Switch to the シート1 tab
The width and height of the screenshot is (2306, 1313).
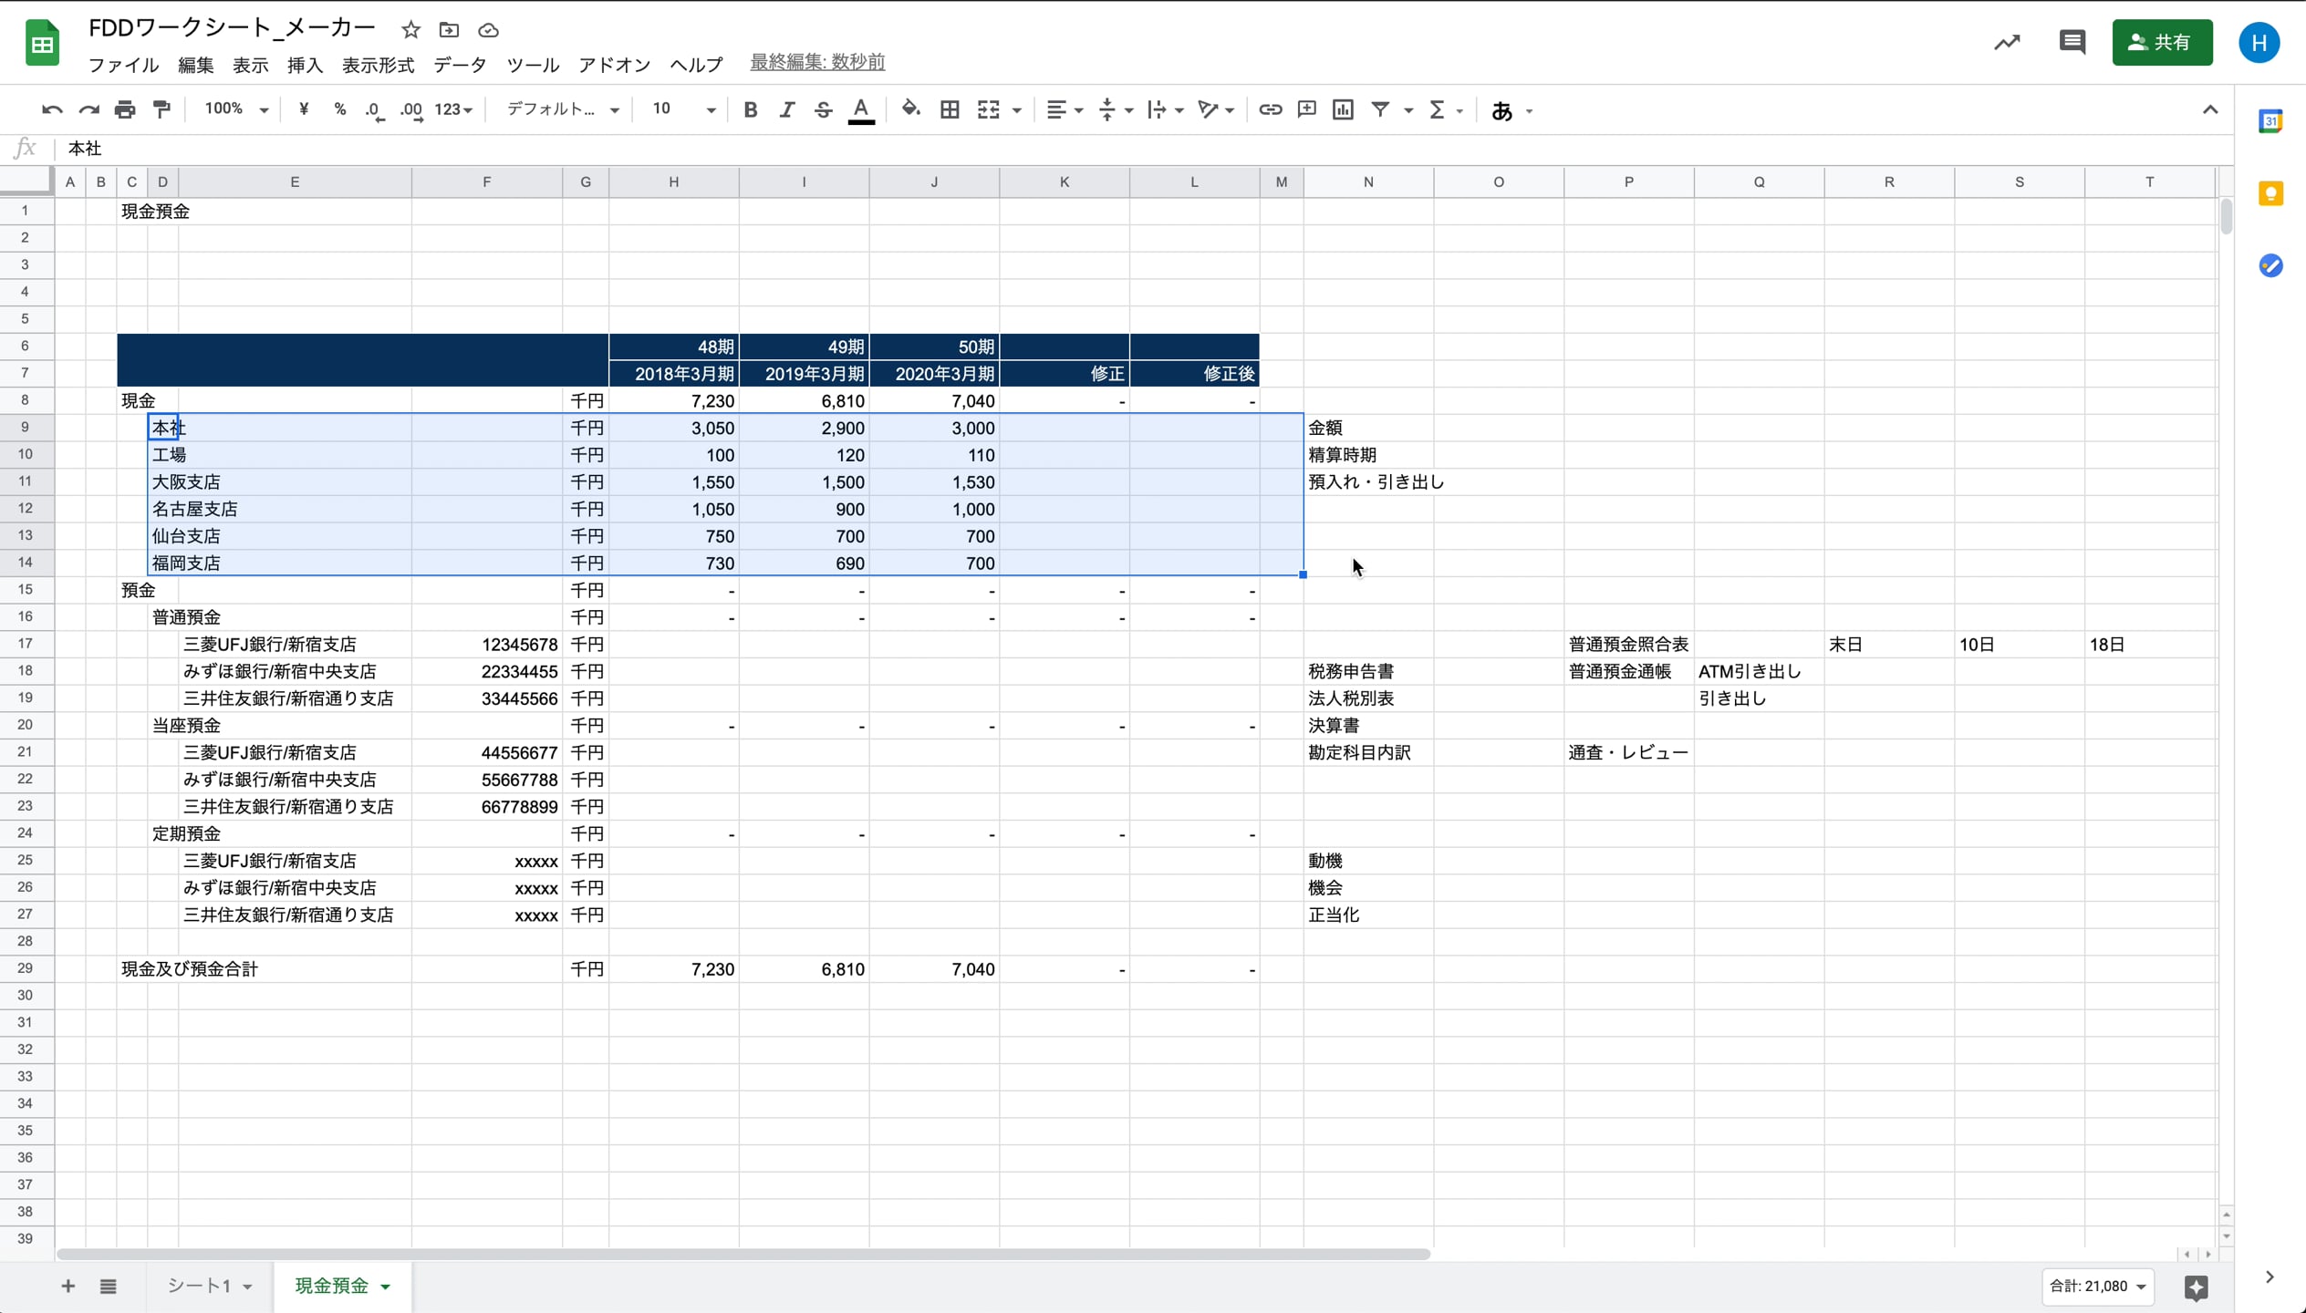[x=200, y=1286]
